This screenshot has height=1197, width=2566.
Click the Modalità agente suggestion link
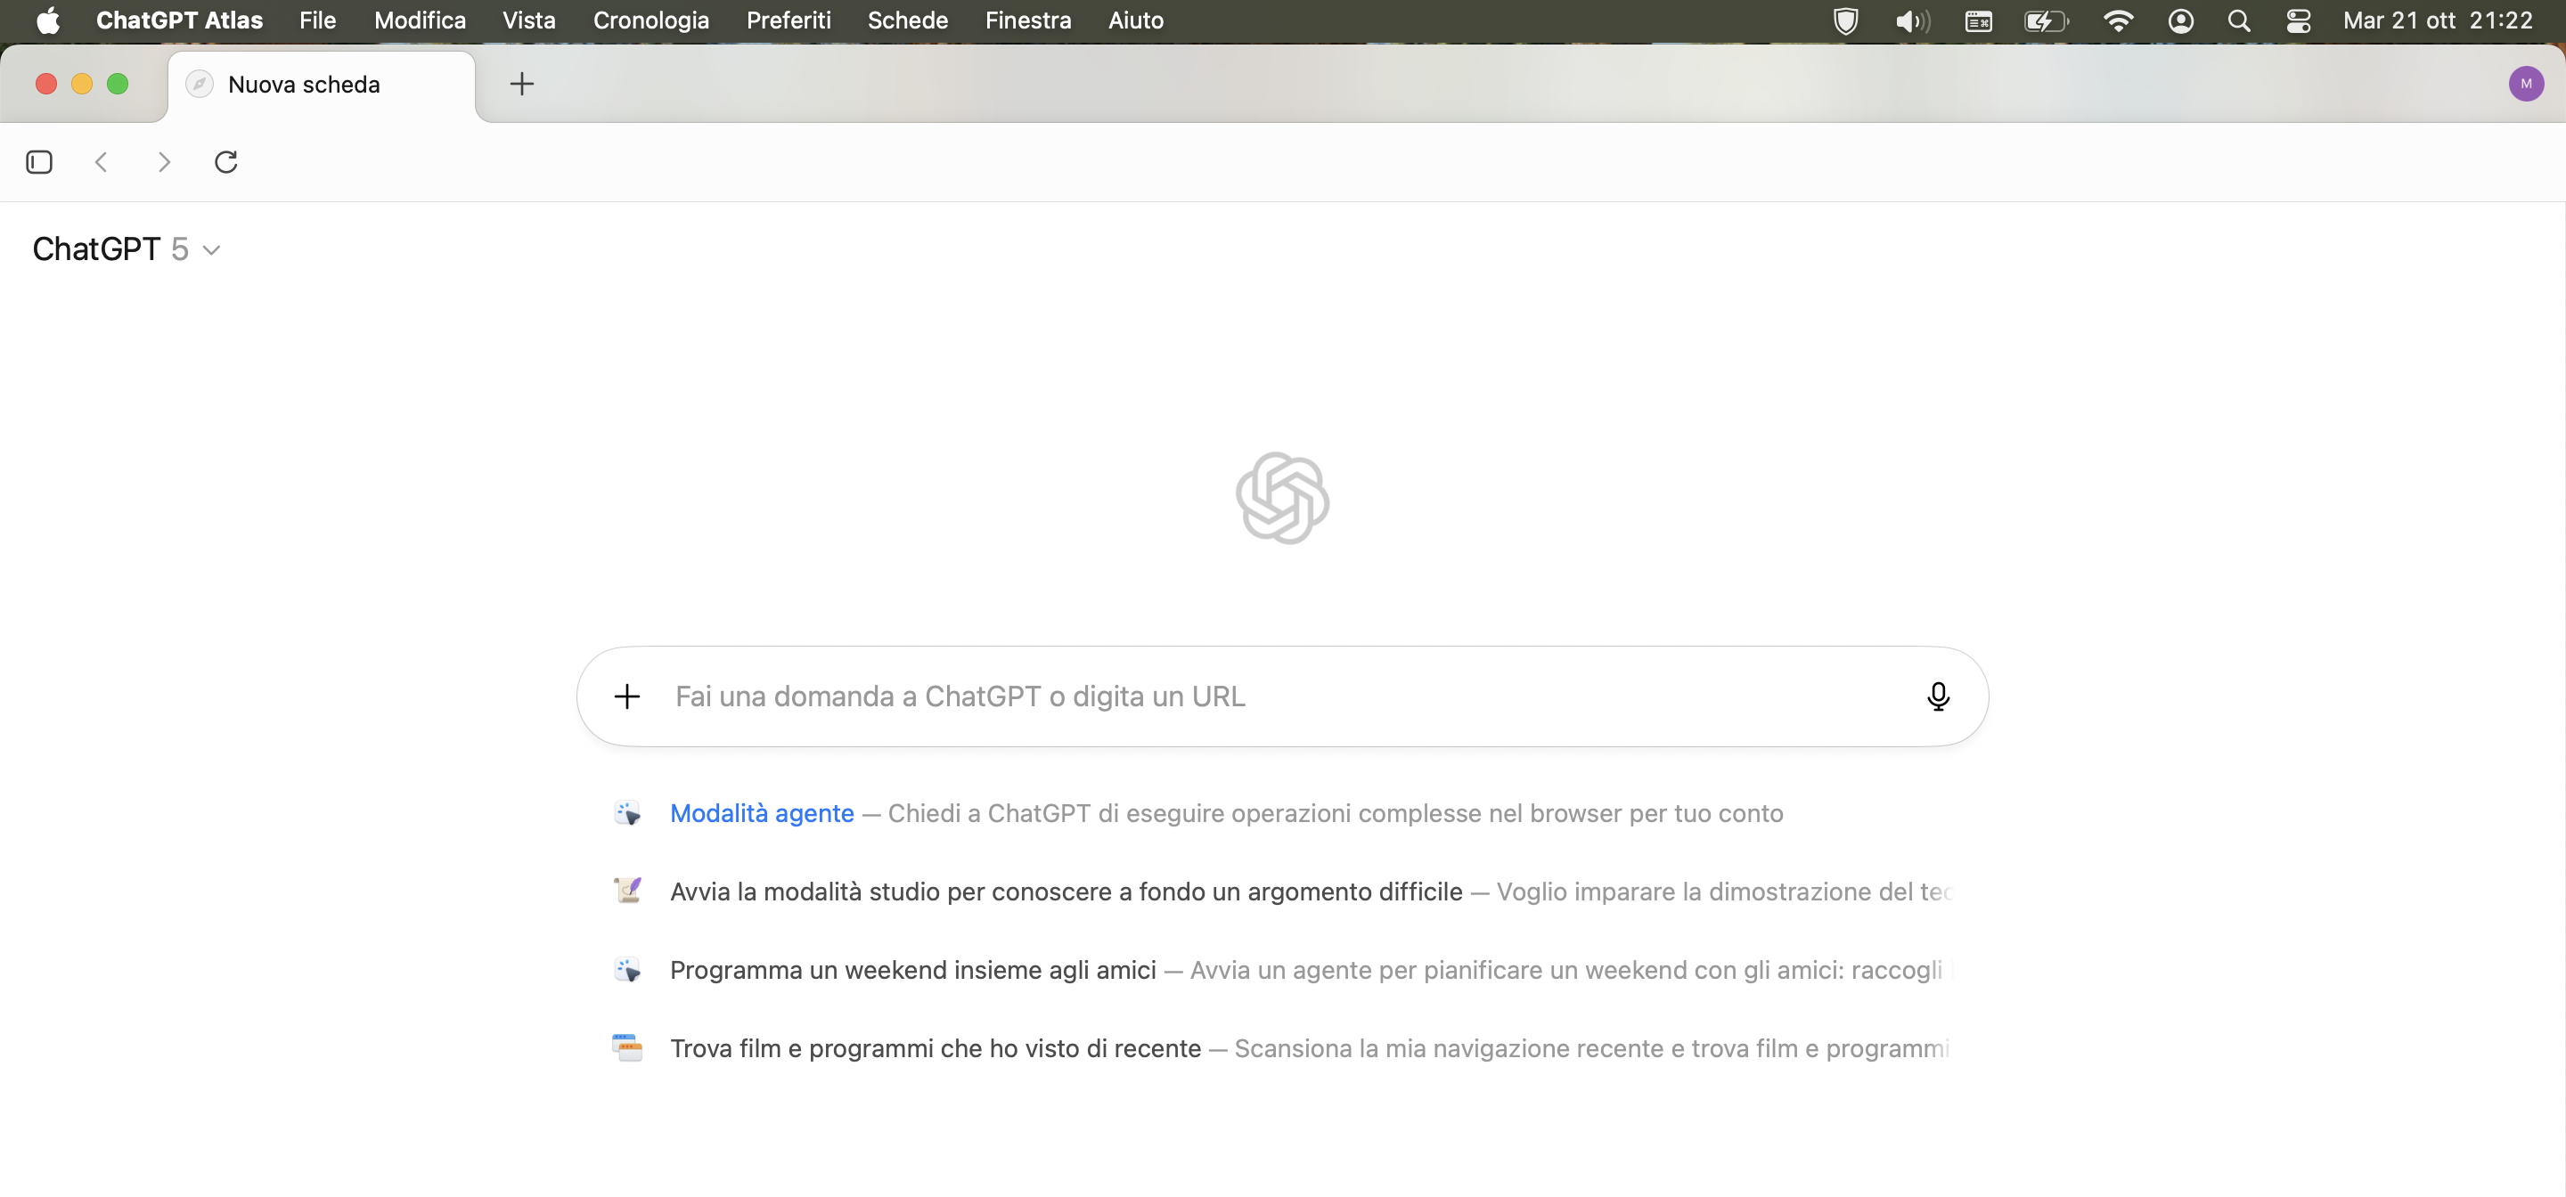pyautogui.click(x=761, y=812)
